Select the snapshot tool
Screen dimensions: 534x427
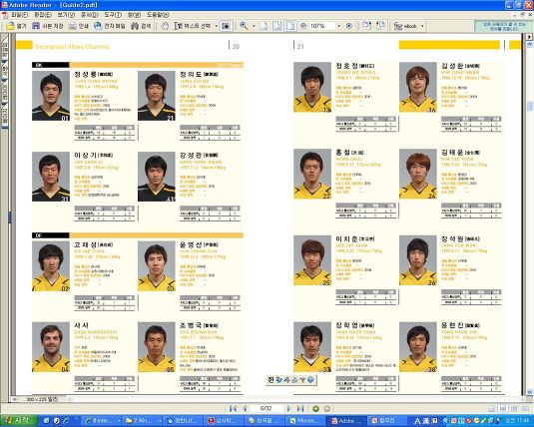[226, 26]
